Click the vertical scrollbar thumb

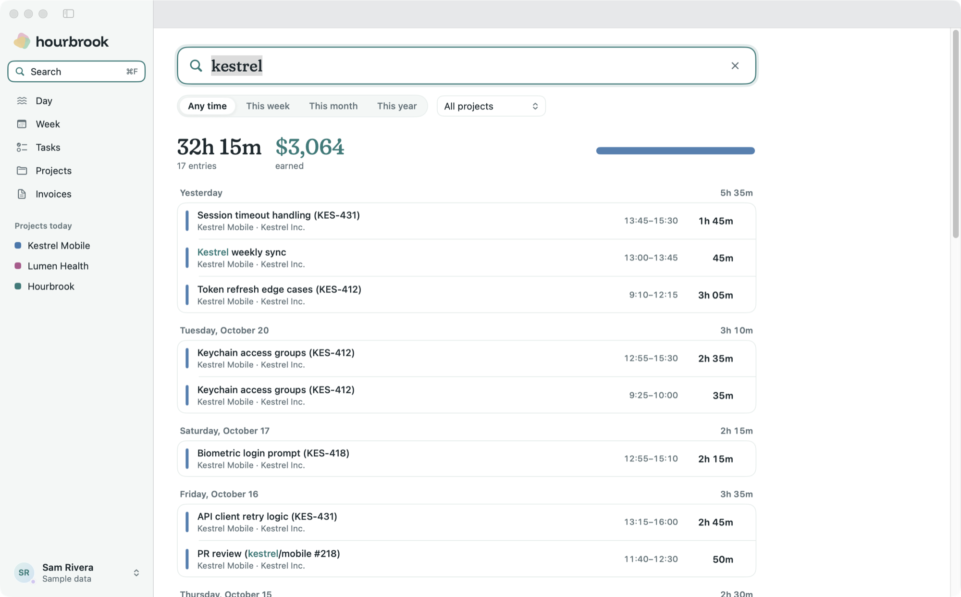coord(955,134)
